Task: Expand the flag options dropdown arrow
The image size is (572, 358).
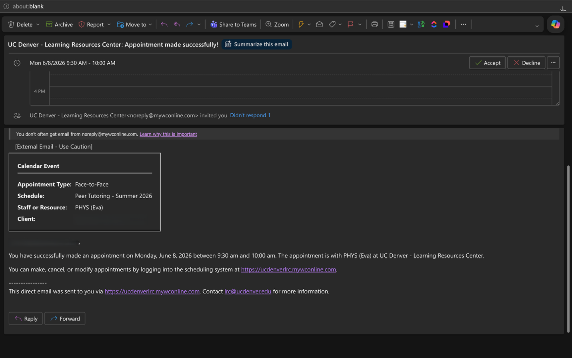Action: coord(360,24)
